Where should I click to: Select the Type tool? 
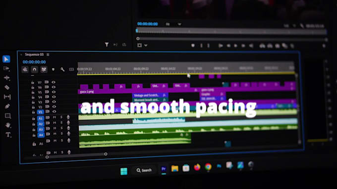(8, 135)
